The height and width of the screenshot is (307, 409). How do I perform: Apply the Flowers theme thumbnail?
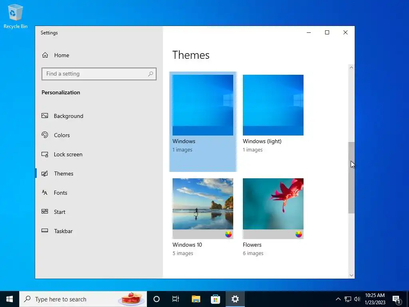coord(273,208)
